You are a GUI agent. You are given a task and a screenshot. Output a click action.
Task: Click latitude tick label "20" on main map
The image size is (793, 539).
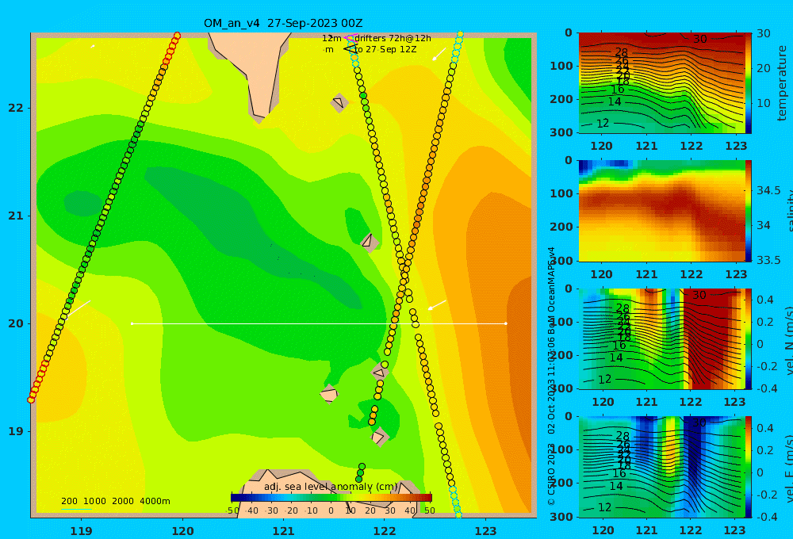[x=16, y=323]
